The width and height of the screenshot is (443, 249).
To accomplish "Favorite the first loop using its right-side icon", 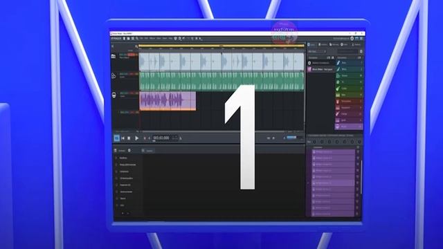I will [x=358, y=152].
